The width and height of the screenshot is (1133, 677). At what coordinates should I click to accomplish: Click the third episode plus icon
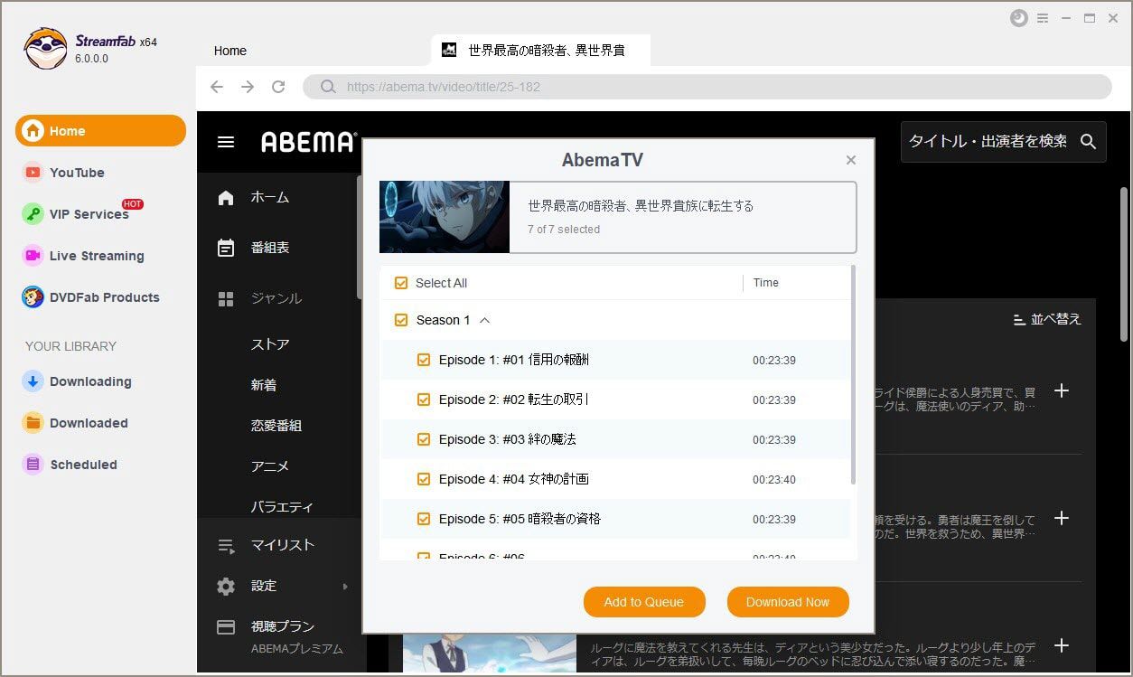[x=1062, y=645]
